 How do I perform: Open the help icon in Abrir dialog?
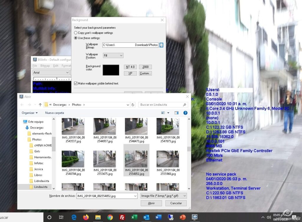185,113
